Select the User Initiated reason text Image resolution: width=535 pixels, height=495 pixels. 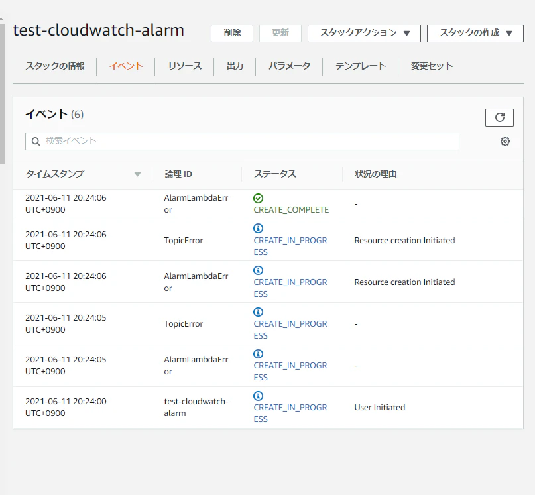click(x=380, y=408)
